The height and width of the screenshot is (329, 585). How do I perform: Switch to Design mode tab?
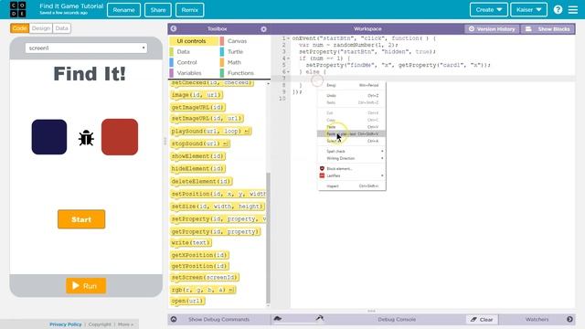[41, 28]
